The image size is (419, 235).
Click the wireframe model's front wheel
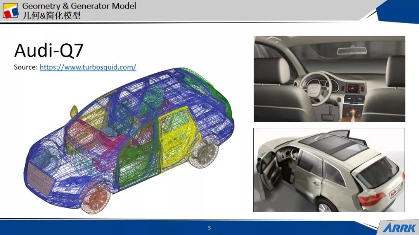(x=97, y=197)
